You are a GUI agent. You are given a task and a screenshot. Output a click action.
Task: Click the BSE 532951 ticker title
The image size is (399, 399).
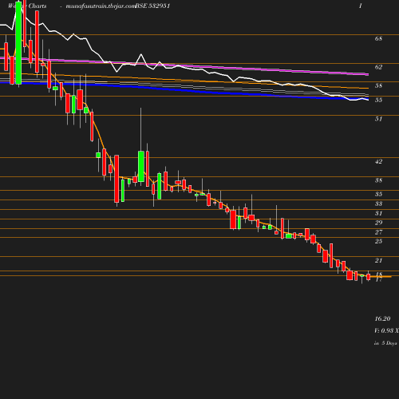(x=152, y=6)
